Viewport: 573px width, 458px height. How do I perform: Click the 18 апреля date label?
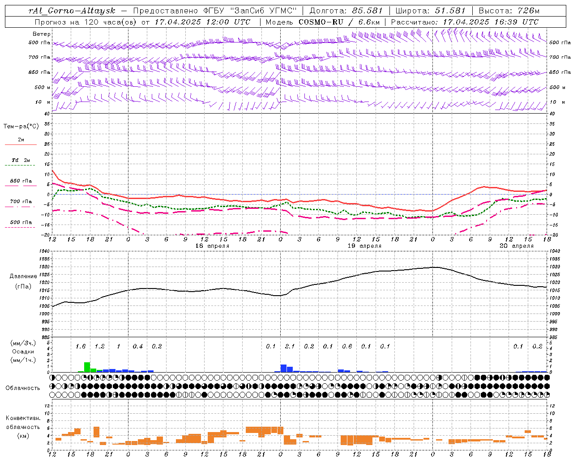(x=212, y=246)
